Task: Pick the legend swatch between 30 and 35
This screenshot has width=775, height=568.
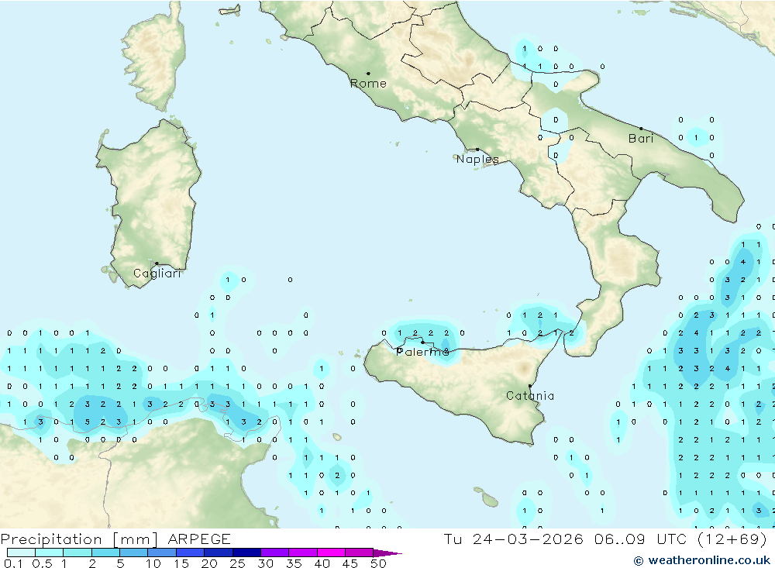Action: [x=275, y=553]
